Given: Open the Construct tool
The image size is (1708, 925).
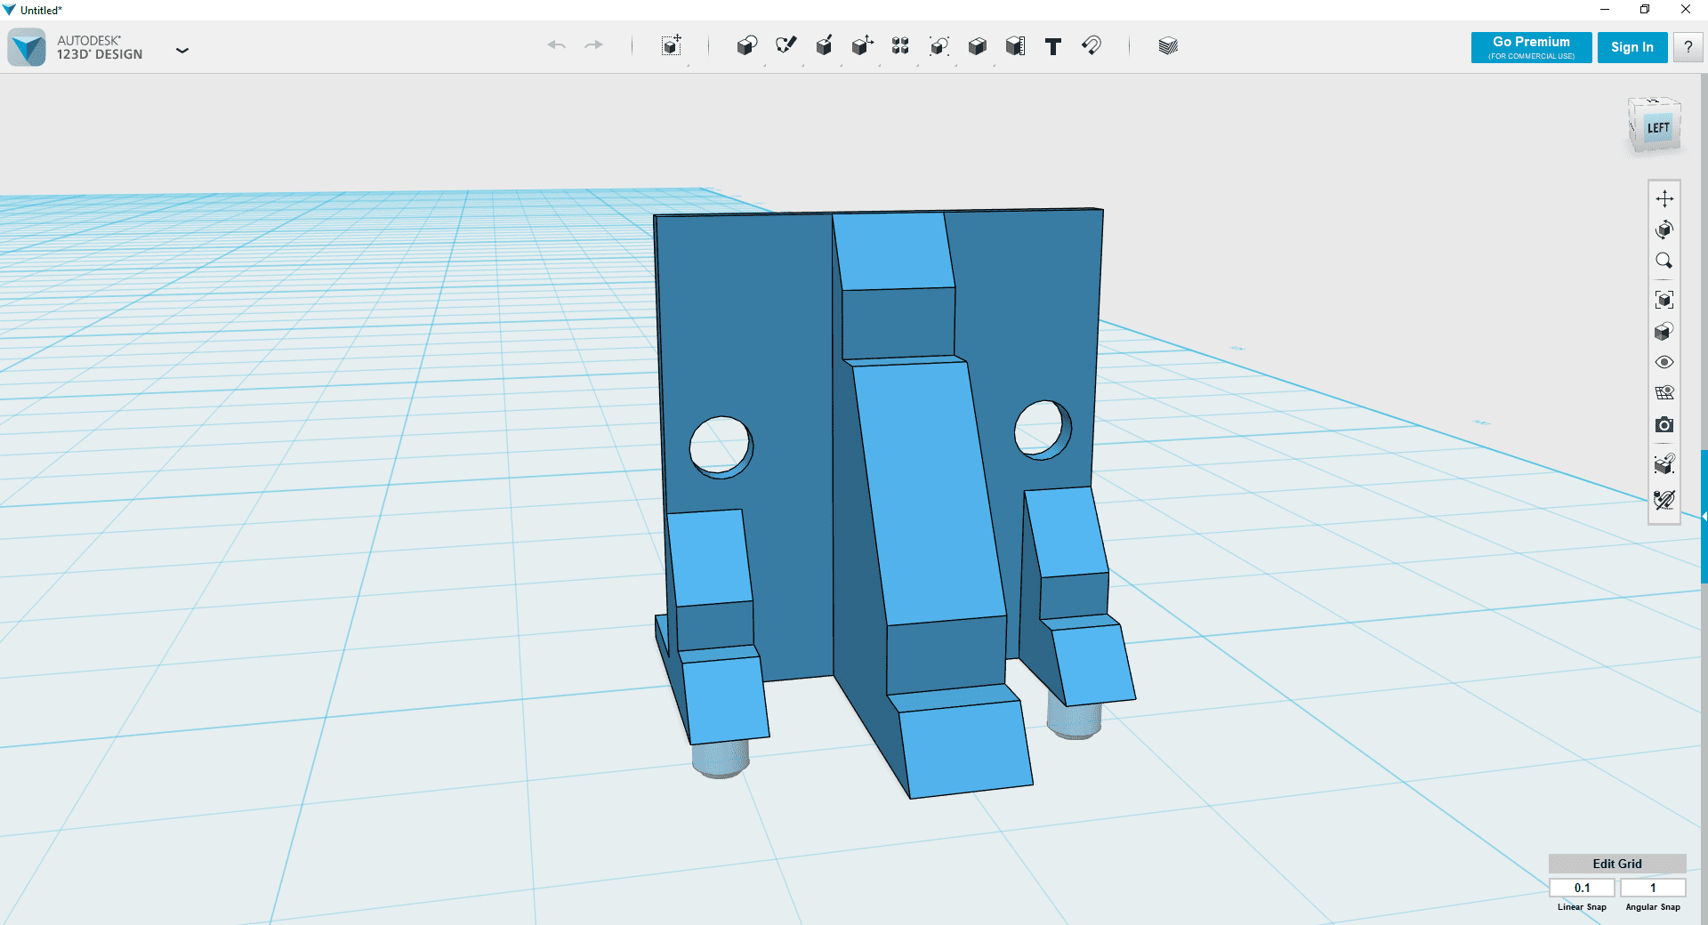Looking at the screenshot, I should click(x=824, y=46).
